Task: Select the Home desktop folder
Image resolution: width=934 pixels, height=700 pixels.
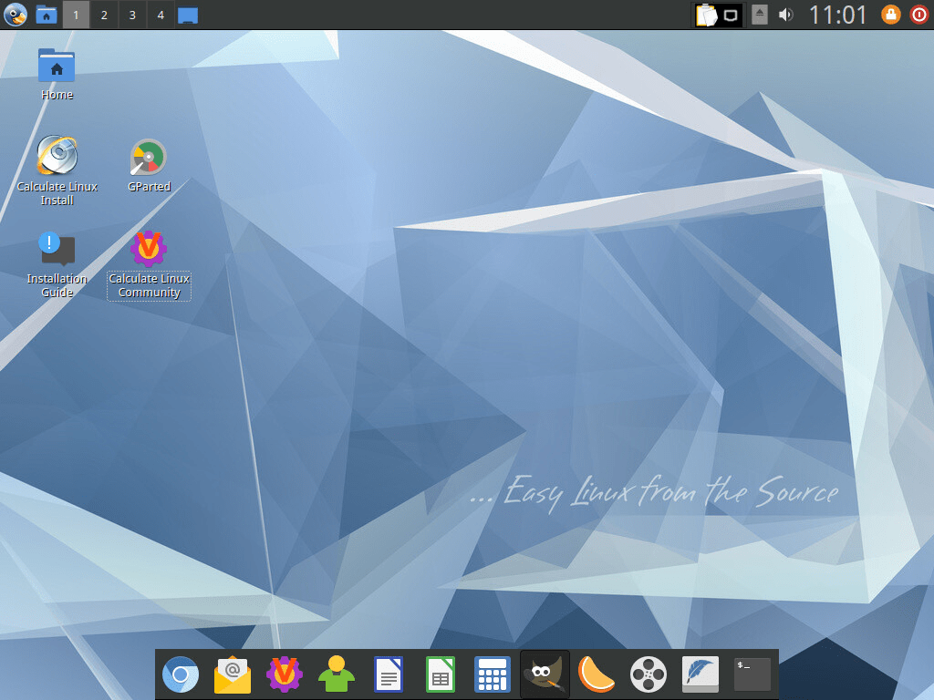Action: (57, 75)
